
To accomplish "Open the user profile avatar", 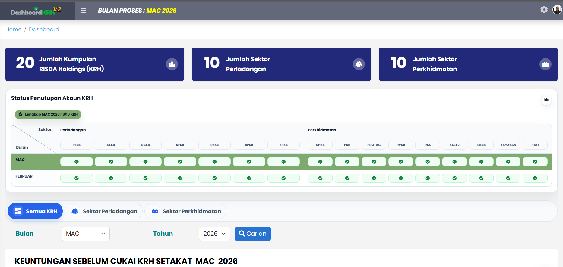I will pyautogui.click(x=557, y=10).
